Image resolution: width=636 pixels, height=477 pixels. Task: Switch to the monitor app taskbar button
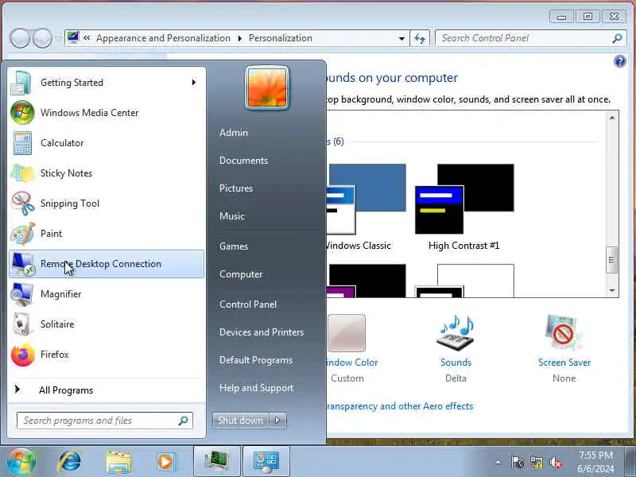tap(217, 462)
